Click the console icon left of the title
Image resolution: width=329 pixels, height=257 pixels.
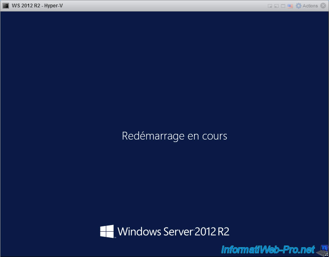click(x=6, y=6)
